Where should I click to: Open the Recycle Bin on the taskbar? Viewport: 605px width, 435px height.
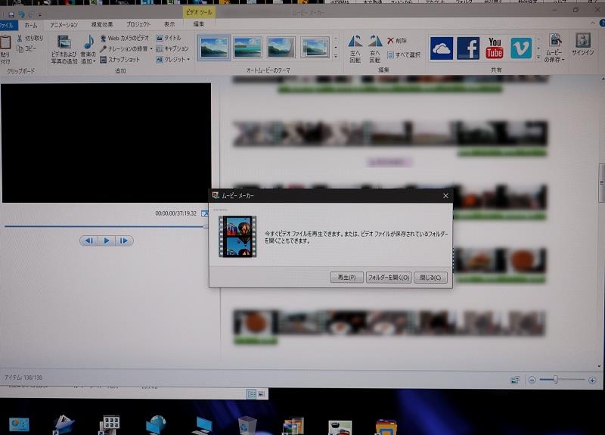247,425
